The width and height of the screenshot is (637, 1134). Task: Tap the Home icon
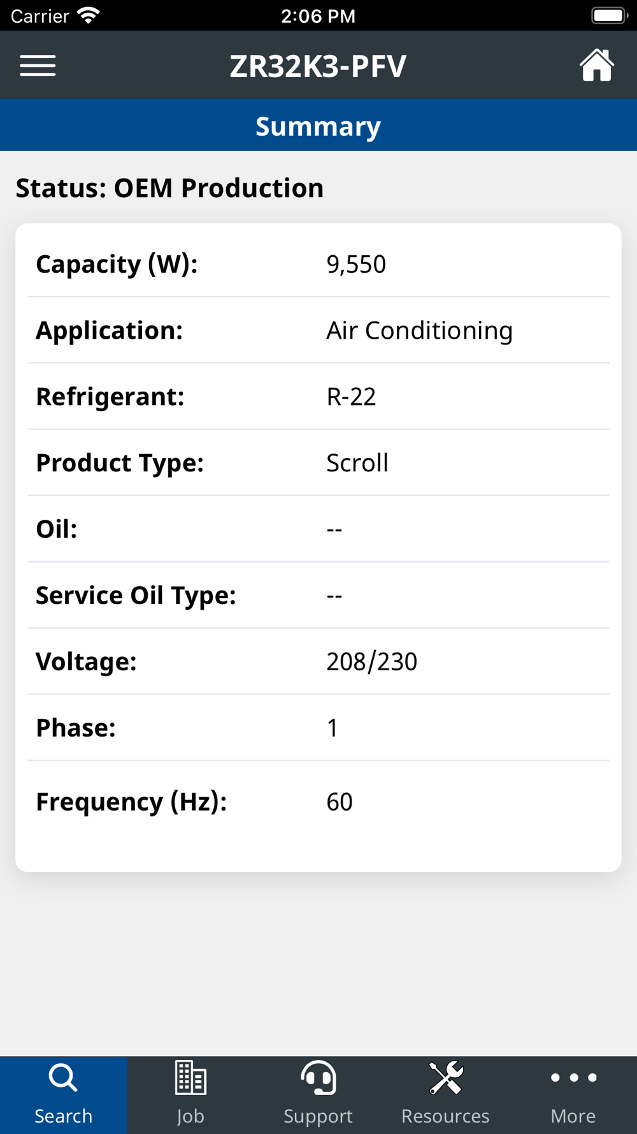596,66
